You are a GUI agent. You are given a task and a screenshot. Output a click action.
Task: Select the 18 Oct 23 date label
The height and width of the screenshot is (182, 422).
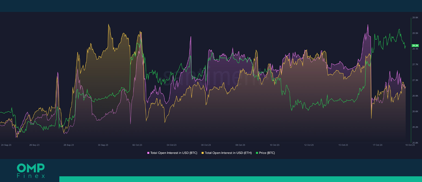(x=410, y=145)
